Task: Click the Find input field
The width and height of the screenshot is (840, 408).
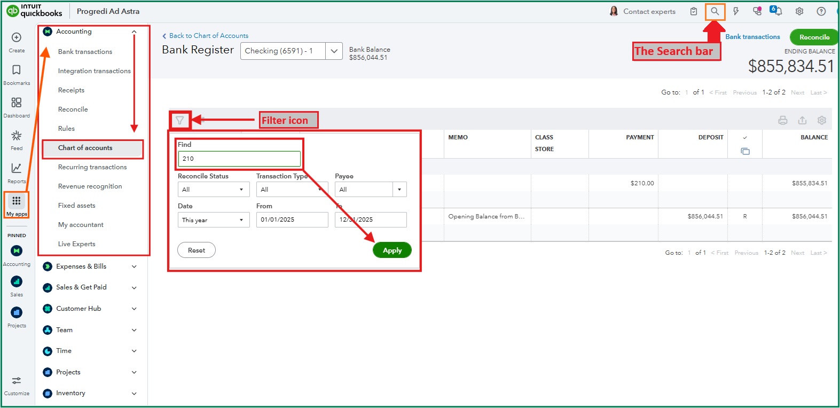Action: (x=239, y=159)
